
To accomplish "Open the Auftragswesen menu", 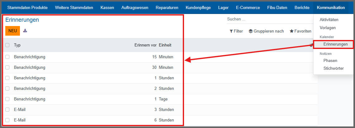I will [135, 7].
